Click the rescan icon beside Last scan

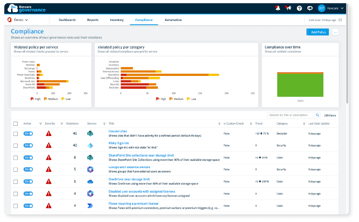pos(340,20)
